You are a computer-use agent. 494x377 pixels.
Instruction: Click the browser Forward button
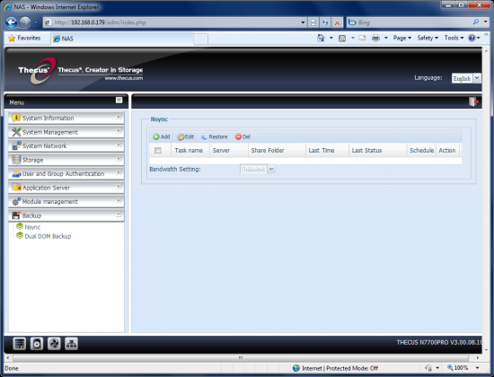25,22
